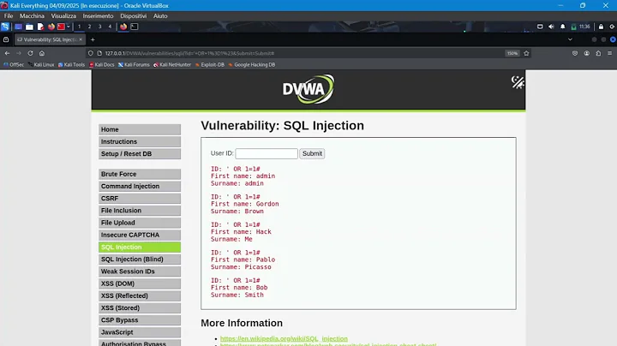Open the Kali Forums bookmark

[x=134, y=65]
